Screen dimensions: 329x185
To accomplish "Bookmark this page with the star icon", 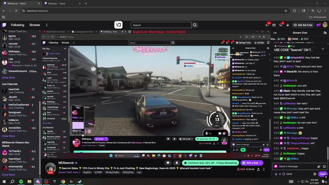I will (286, 11).
